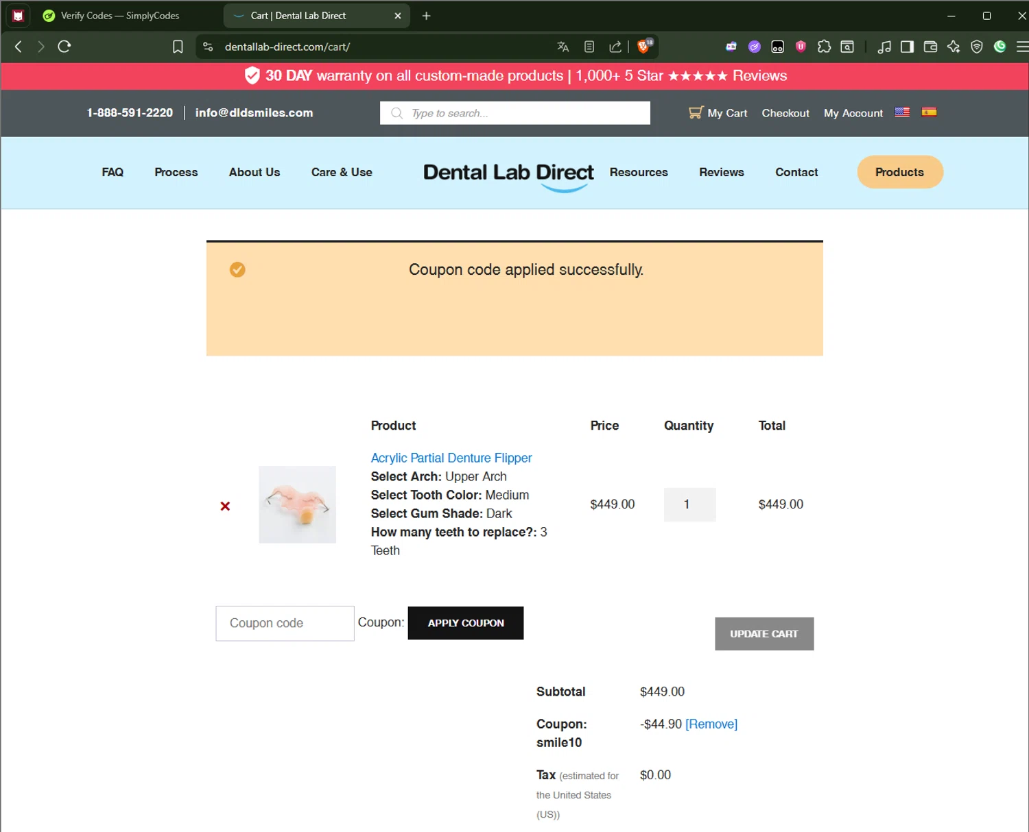This screenshot has height=832, width=1029.
Task: Open My Account page
Action: [853, 113]
